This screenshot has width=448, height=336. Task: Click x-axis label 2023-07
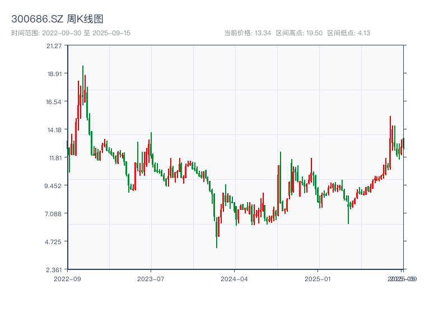pos(151,279)
